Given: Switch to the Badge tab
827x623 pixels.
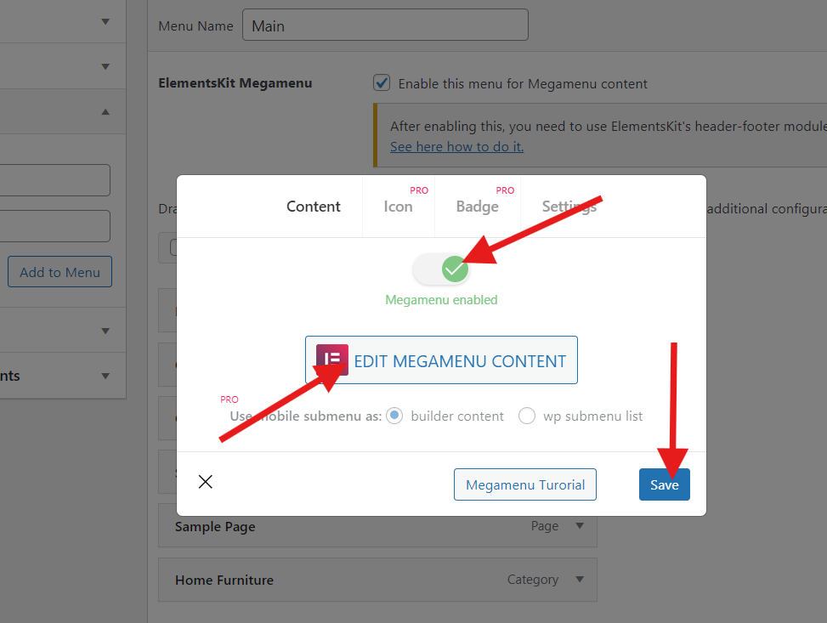Looking at the screenshot, I should click(x=478, y=207).
